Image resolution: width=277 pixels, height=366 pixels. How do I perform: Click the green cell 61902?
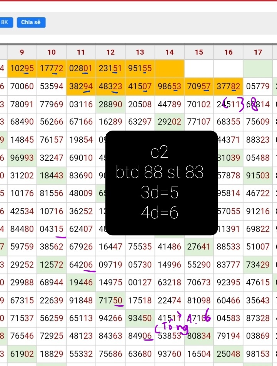pos(22,354)
